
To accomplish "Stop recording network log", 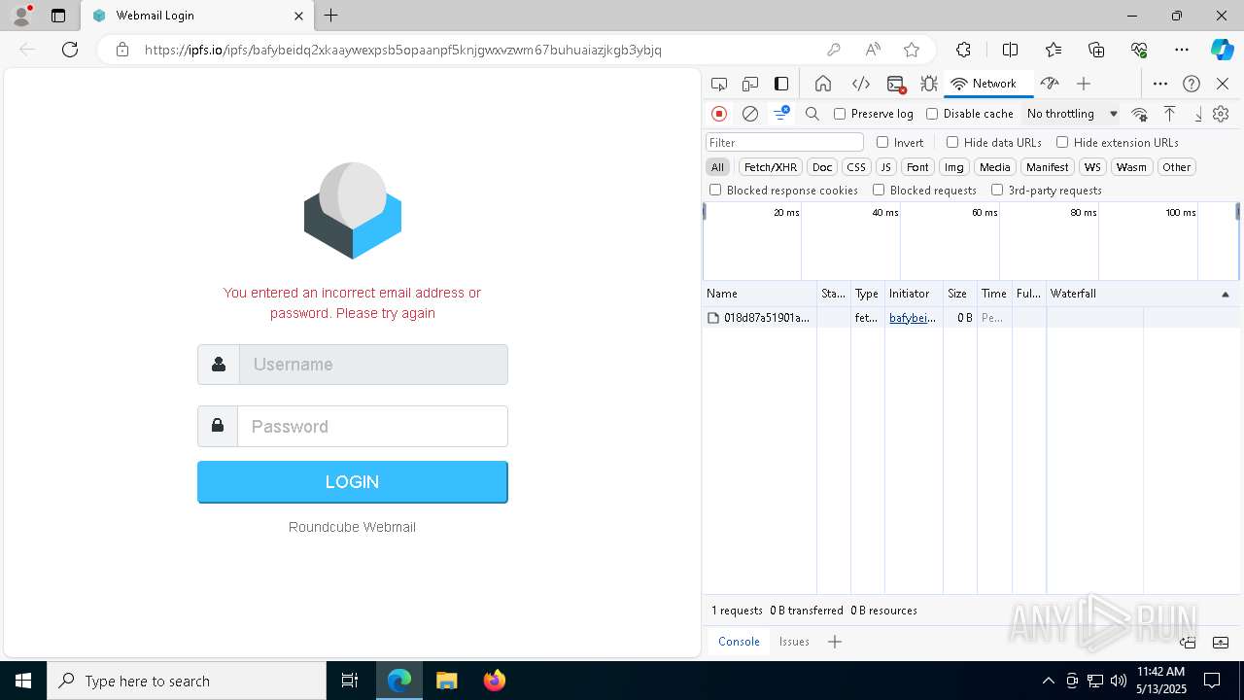I will click(x=719, y=114).
